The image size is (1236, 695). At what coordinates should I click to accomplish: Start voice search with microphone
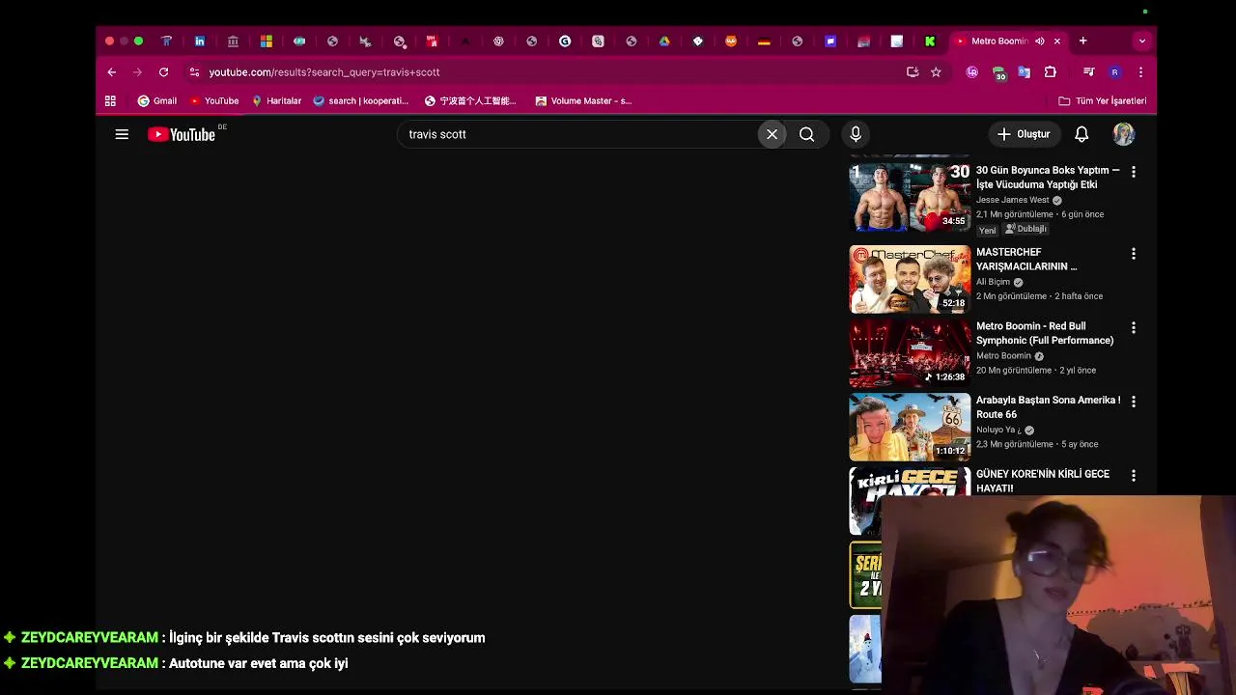pos(856,134)
